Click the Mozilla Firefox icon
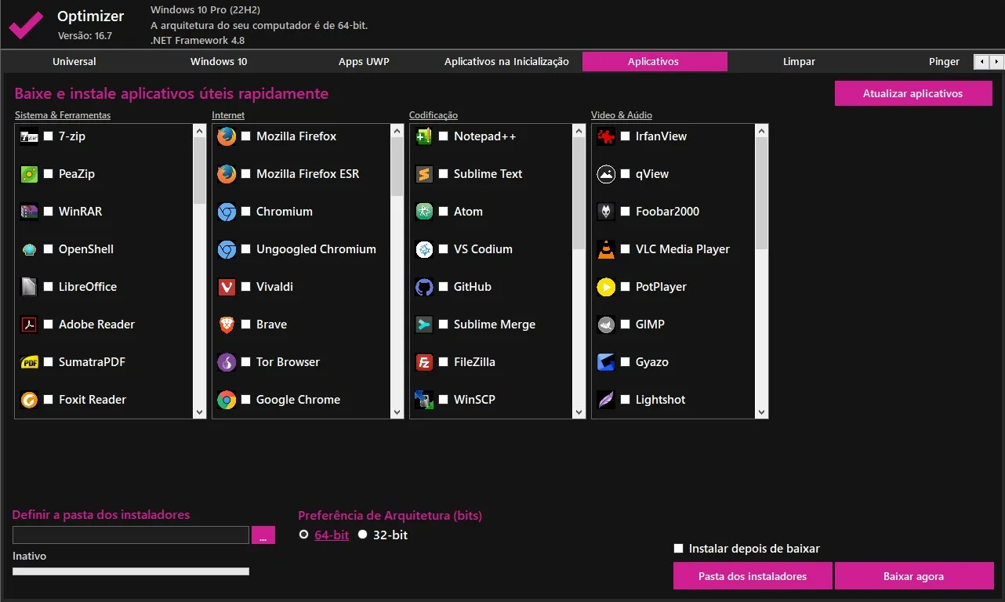The width and height of the screenshot is (1005, 602). 227,136
